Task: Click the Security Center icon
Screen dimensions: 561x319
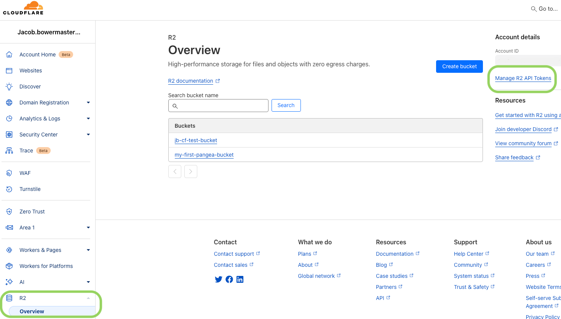Action: coord(9,135)
